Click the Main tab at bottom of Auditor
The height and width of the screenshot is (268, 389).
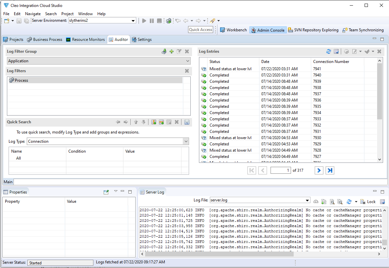(x=8, y=182)
